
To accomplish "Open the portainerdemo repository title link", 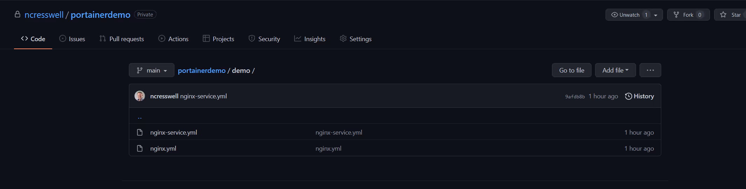I will 101,15.
